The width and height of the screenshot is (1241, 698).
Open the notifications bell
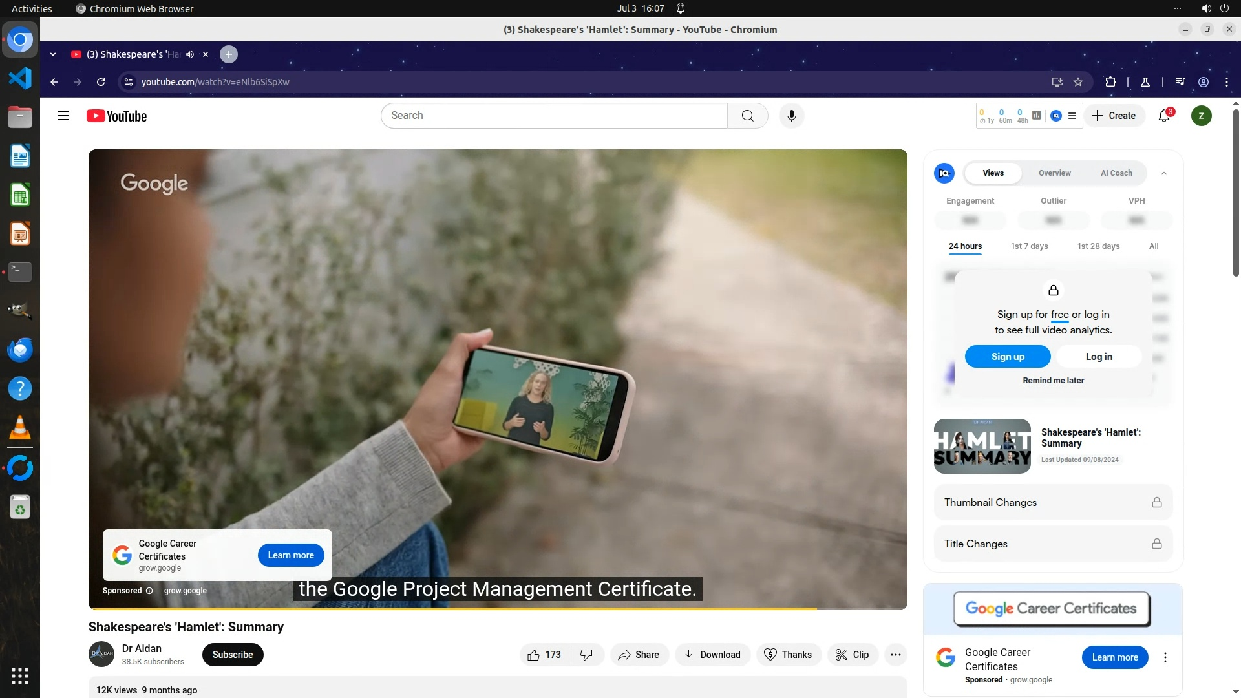[x=1164, y=116]
